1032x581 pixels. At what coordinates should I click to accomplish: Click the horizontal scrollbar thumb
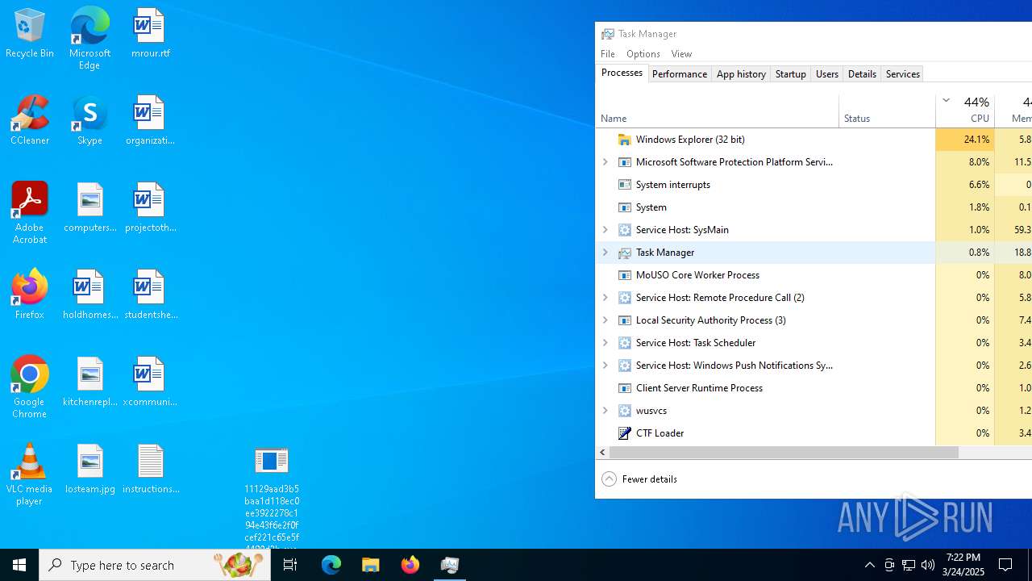(784, 453)
